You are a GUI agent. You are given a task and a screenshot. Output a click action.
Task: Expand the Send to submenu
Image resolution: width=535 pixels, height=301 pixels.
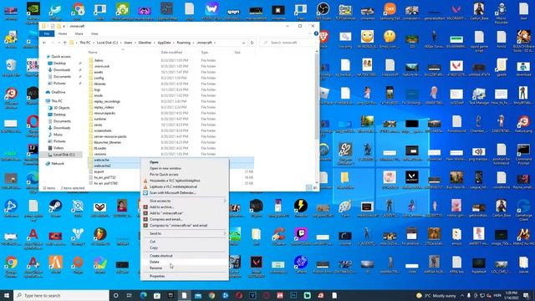(x=184, y=233)
